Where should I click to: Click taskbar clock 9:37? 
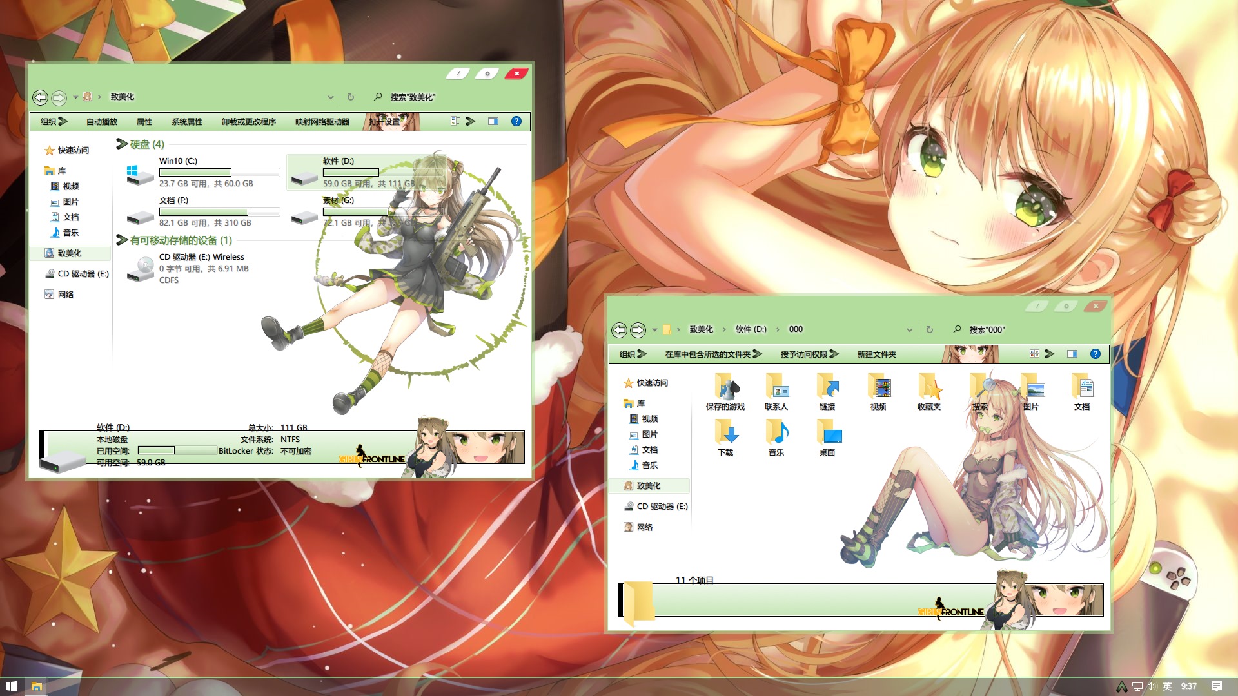(1189, 686)
